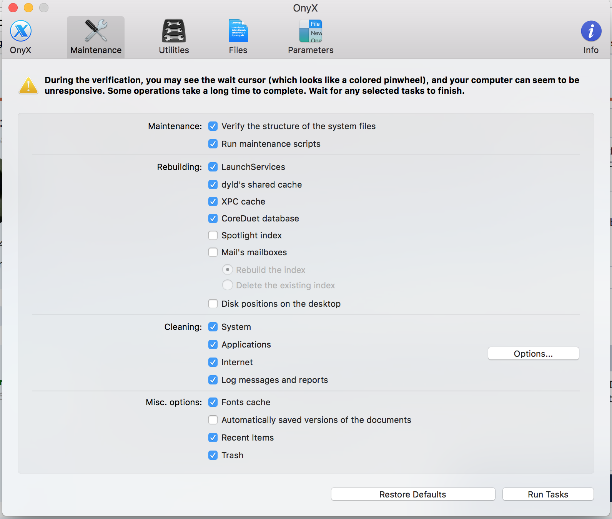Click the 'Cleaning:' section label
The width and height of the screenshot is (612, 519).
183,327
